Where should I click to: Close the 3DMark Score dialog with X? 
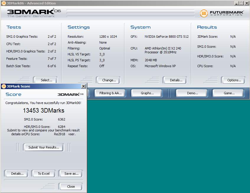[84, 86]
